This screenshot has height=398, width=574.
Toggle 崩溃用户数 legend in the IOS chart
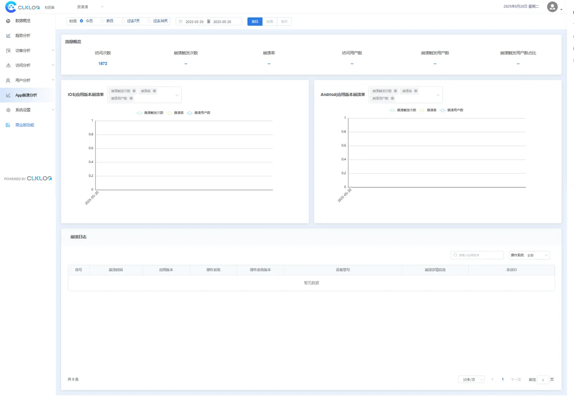198,113
